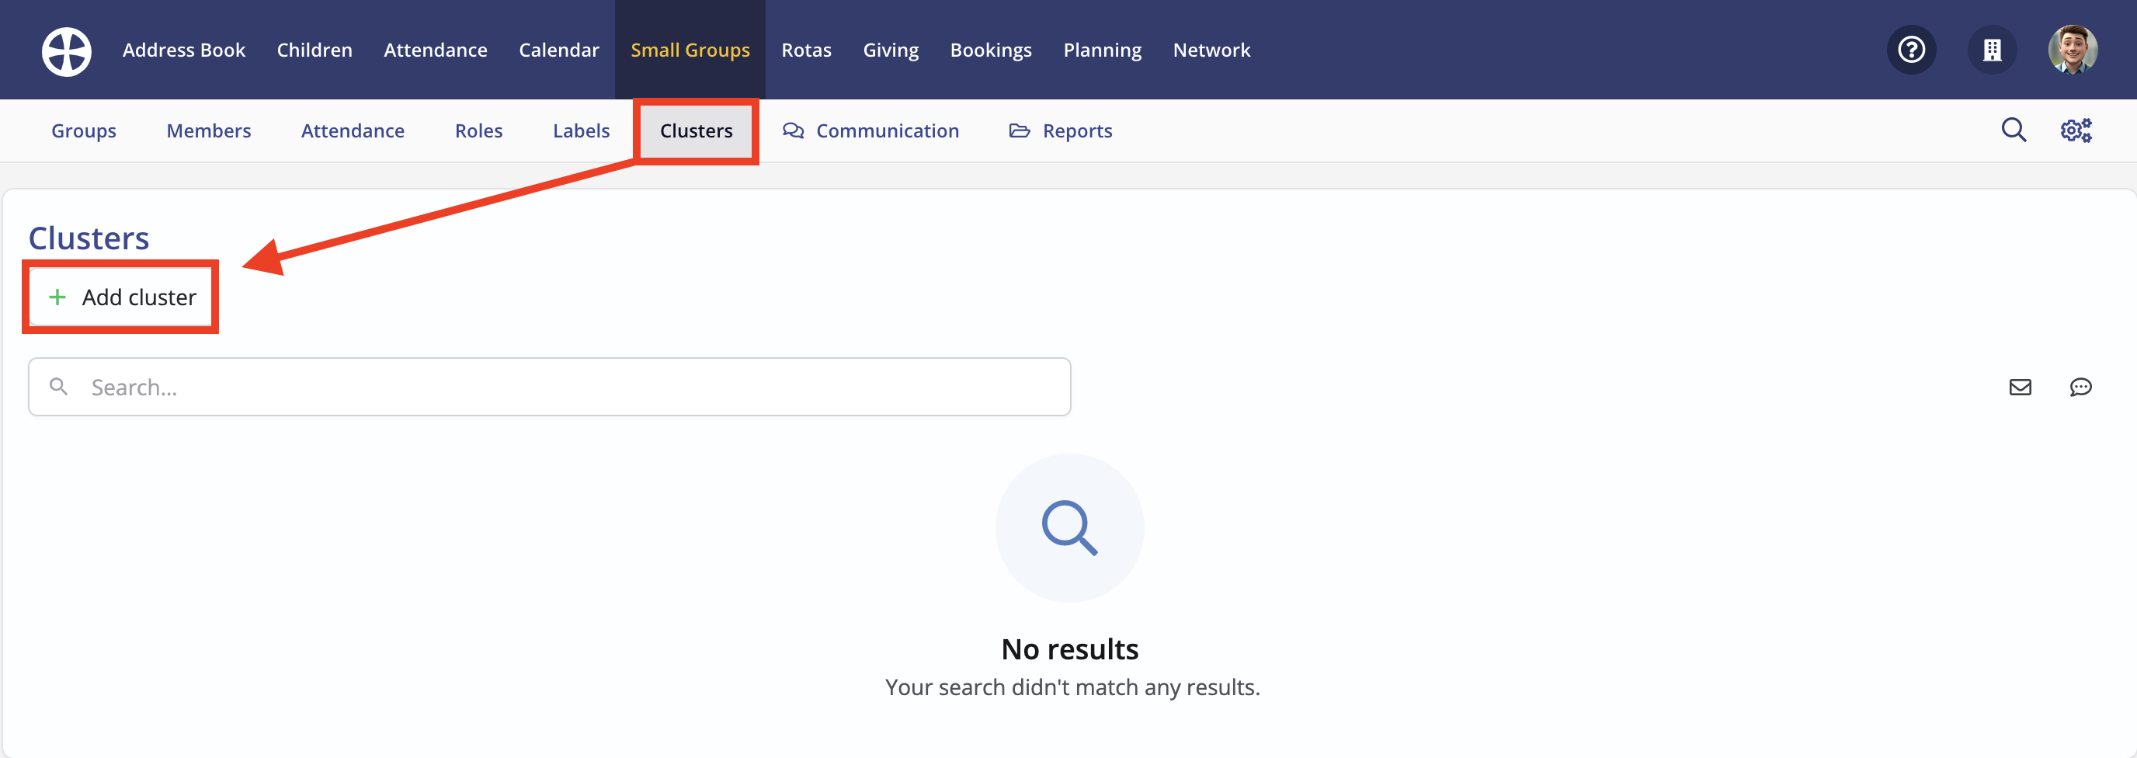
Task: Open the module settings gears icon
Action: 2076,130
